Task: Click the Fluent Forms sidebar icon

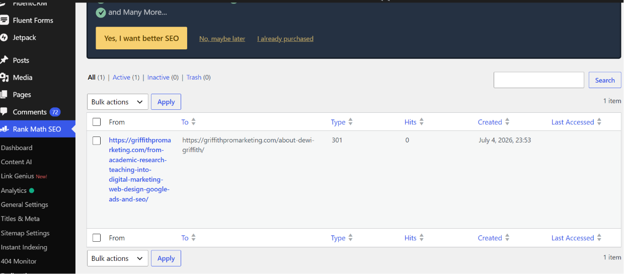Action: (5, 20)
